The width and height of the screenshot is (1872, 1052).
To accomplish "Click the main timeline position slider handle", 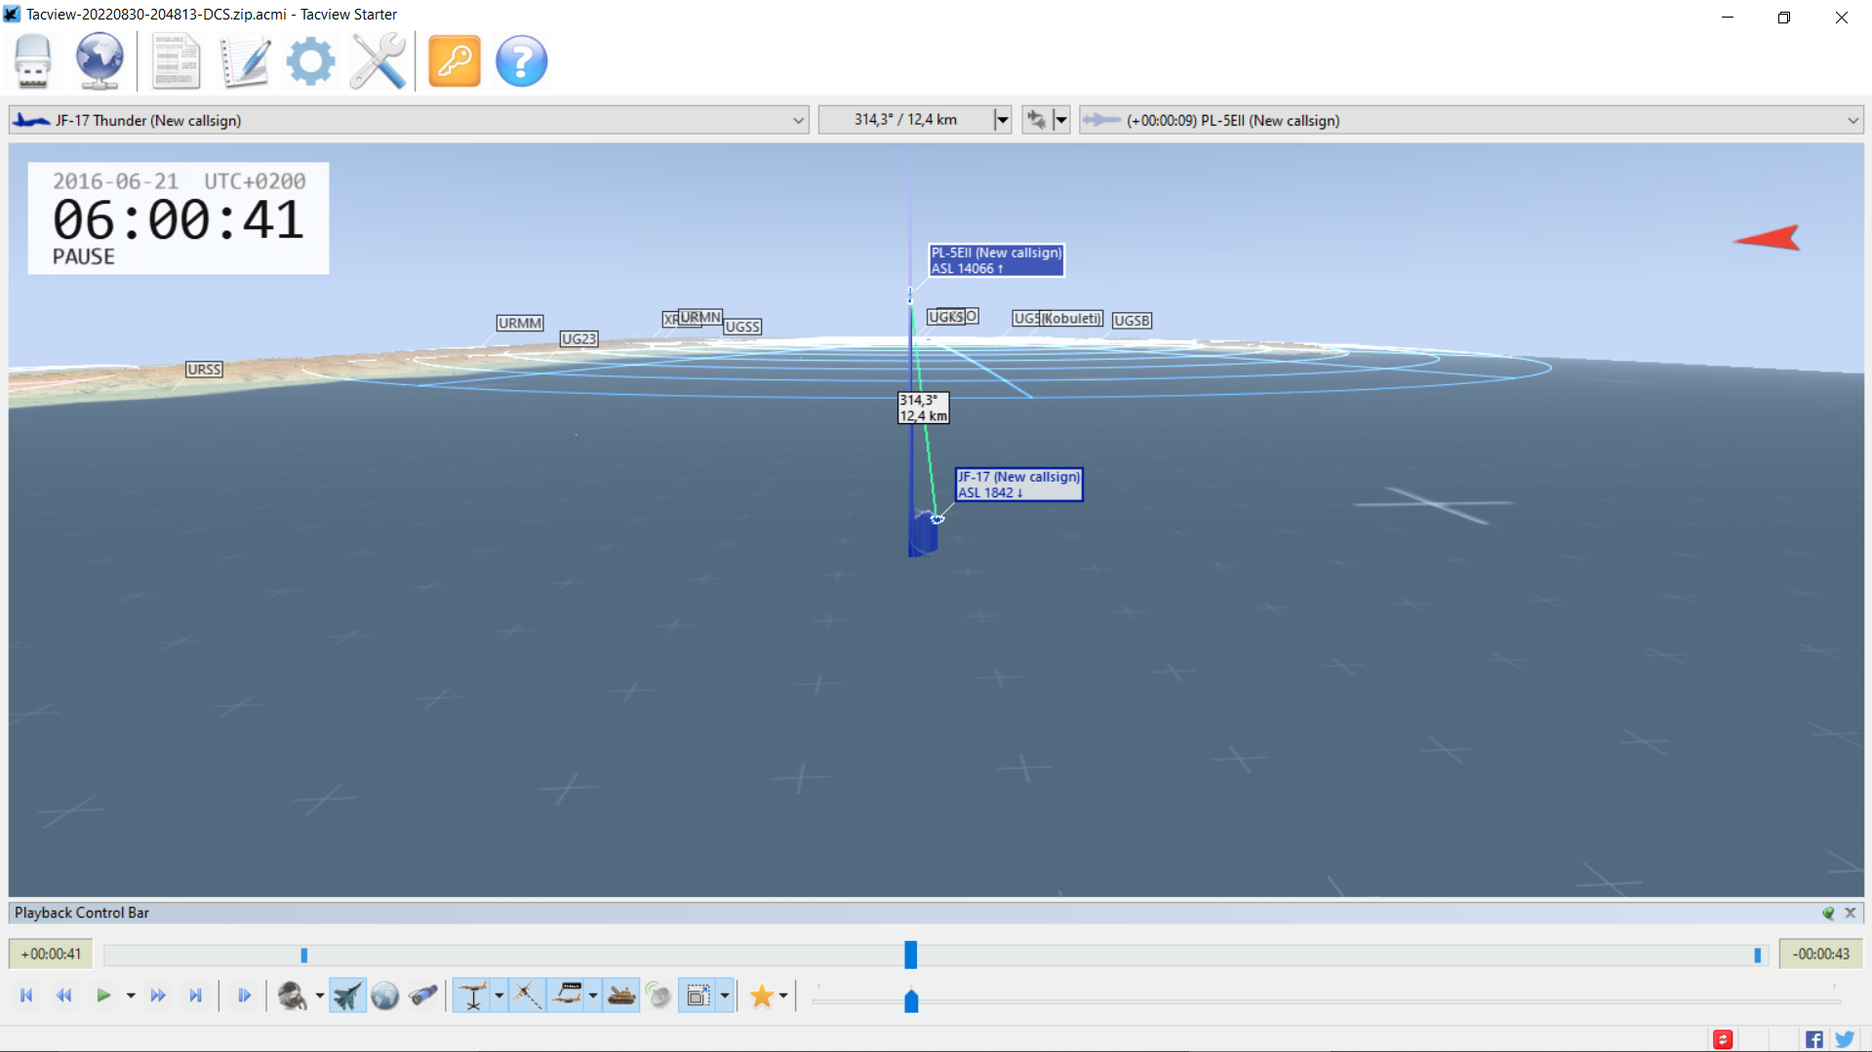I will pyautogui.click(x=910, y=955).
